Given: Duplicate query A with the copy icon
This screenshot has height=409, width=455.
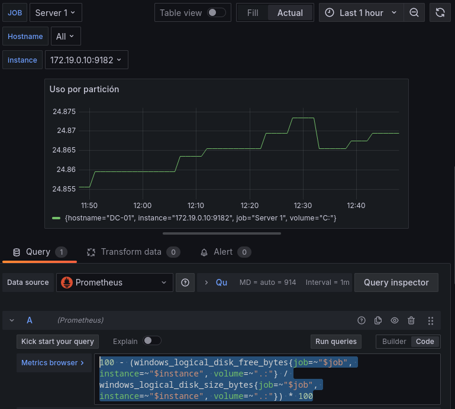Looking at the screenshot, I should coord(378,320).
